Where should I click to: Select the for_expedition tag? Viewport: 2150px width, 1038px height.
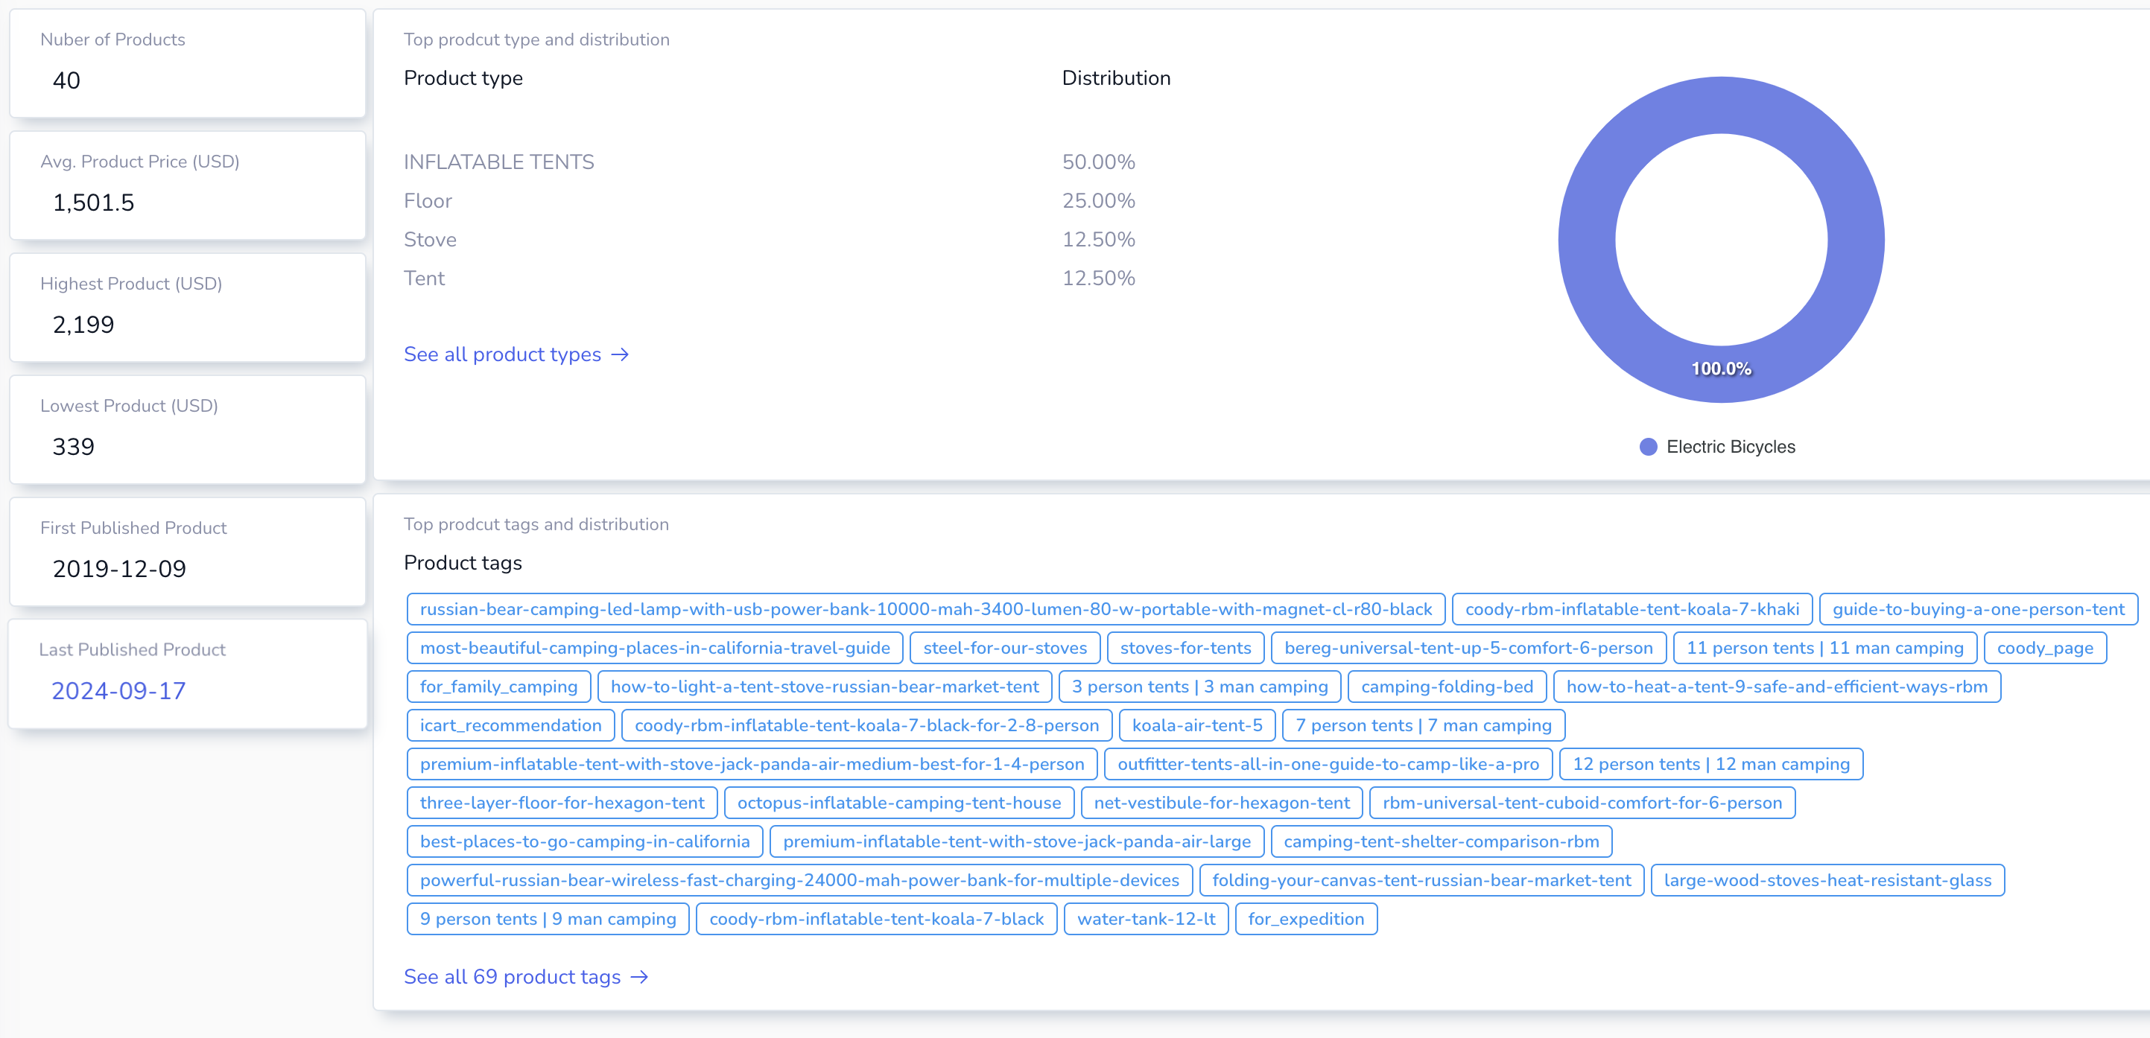pyautogui.click(x=1306, y=919)
